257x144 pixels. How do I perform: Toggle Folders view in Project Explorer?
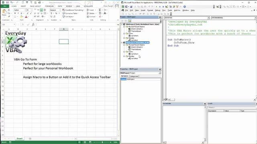(130, 21)
